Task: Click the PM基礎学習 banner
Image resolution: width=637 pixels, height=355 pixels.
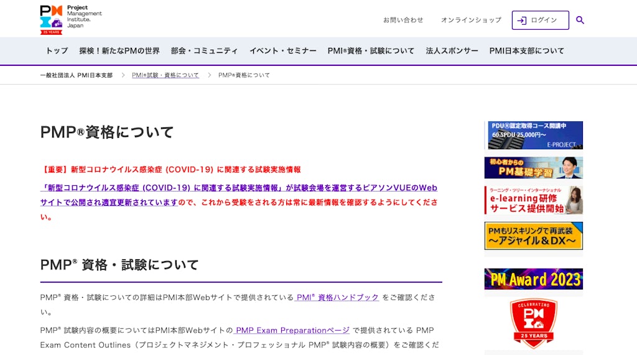Action: pyautogui.click(x=533, y=168)
